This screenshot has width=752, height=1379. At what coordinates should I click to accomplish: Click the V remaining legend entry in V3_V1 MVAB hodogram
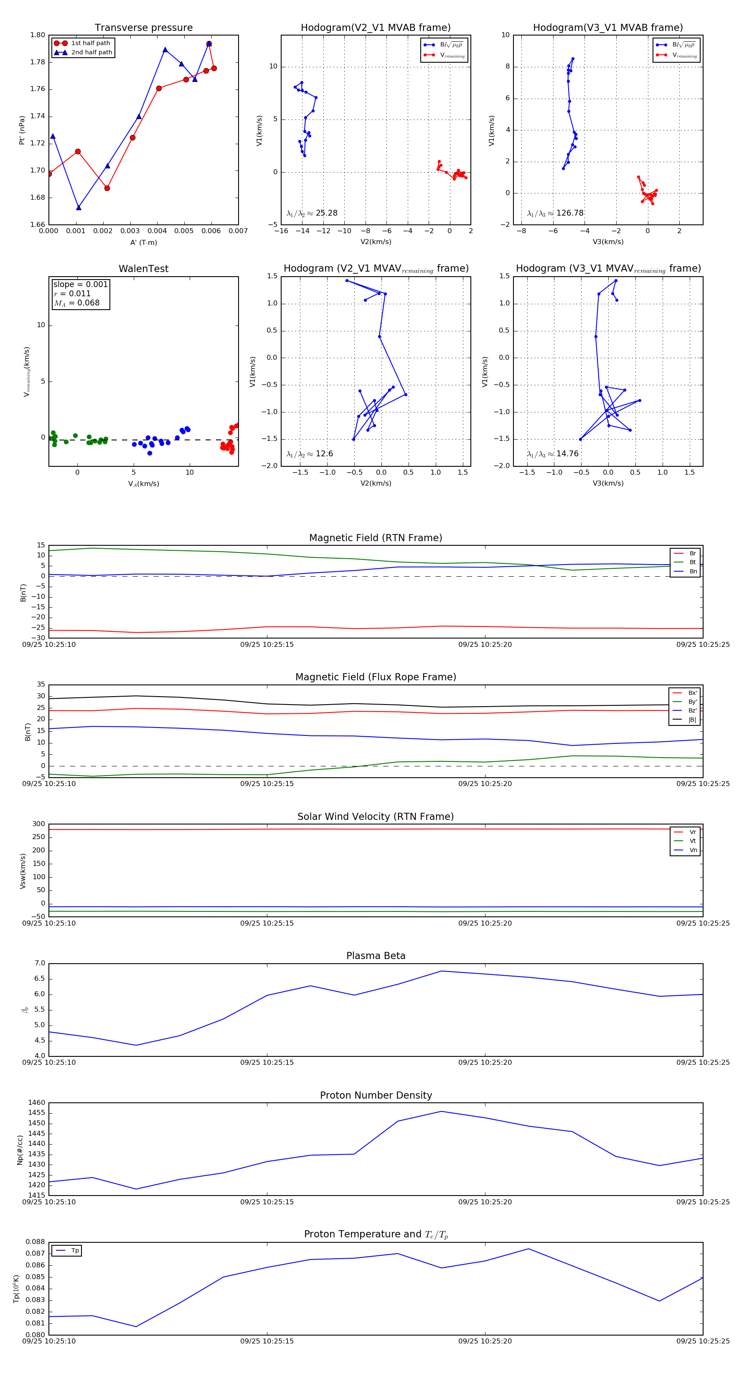676,55
